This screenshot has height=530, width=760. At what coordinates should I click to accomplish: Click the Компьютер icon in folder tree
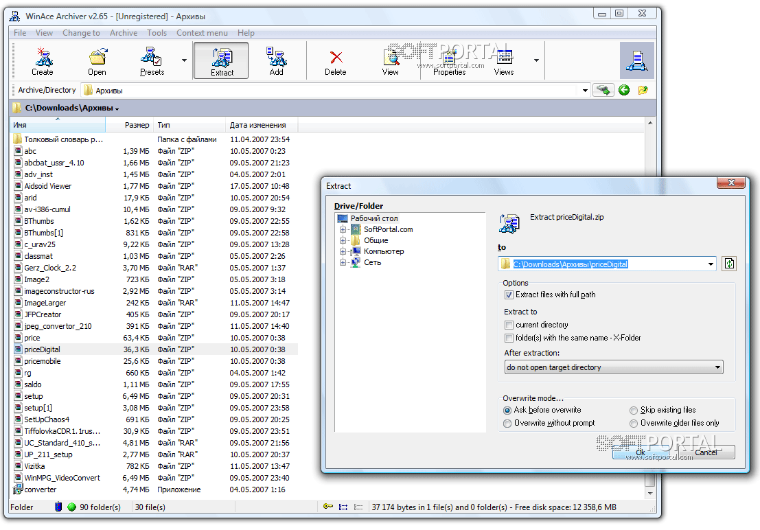[x=356, y=251]
